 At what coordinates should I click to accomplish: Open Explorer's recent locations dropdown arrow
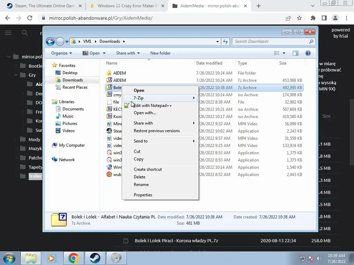tap(67, 42)
